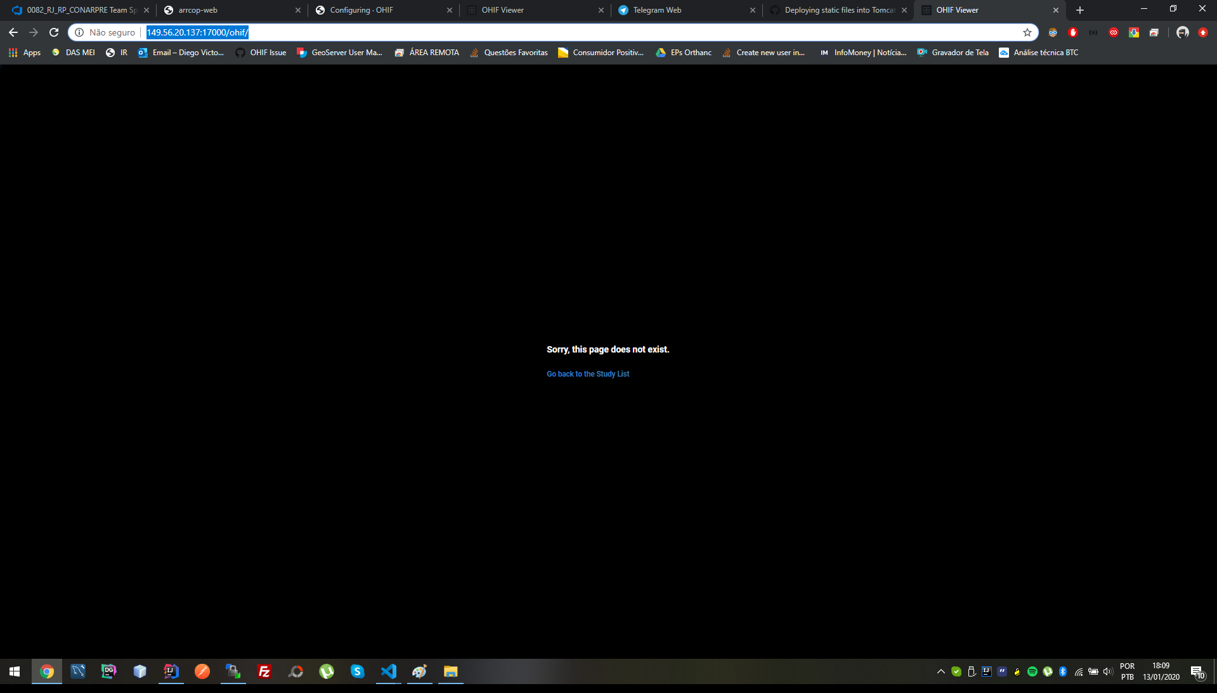This screenshot has width=1217, height=693.
Task: Open the blue cube app in taskbar
Action: coord(140,671)
